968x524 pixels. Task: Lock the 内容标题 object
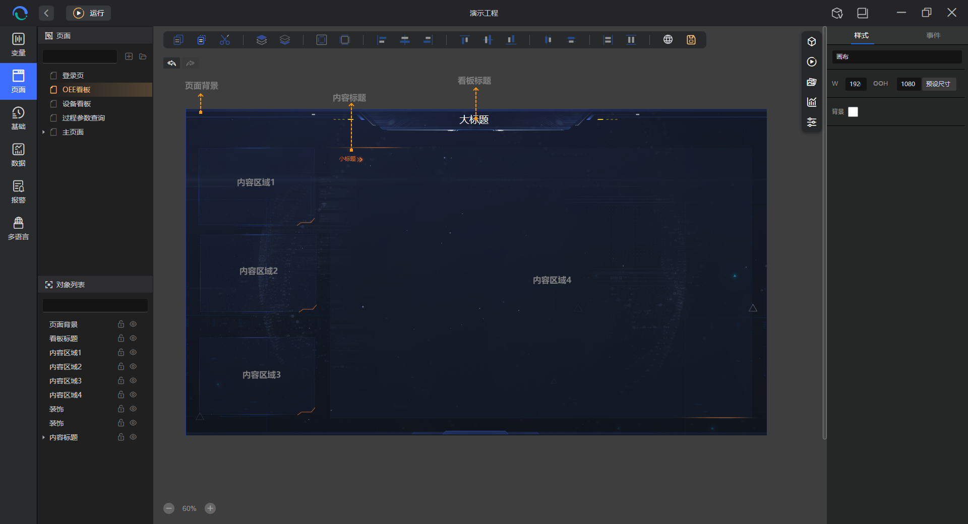[x=121, y=437]
